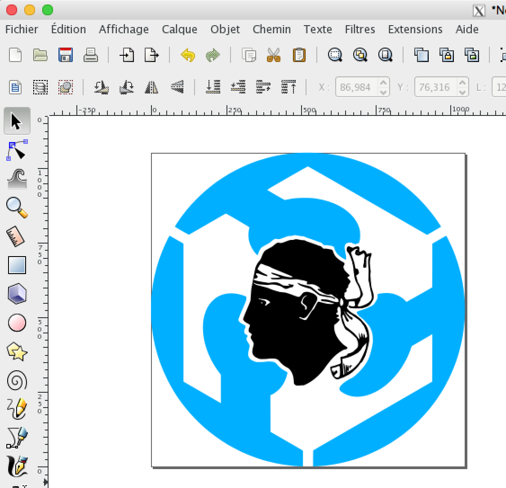Open the Extensions menu
Screen dimensions: 506x488
coord(415,29)
